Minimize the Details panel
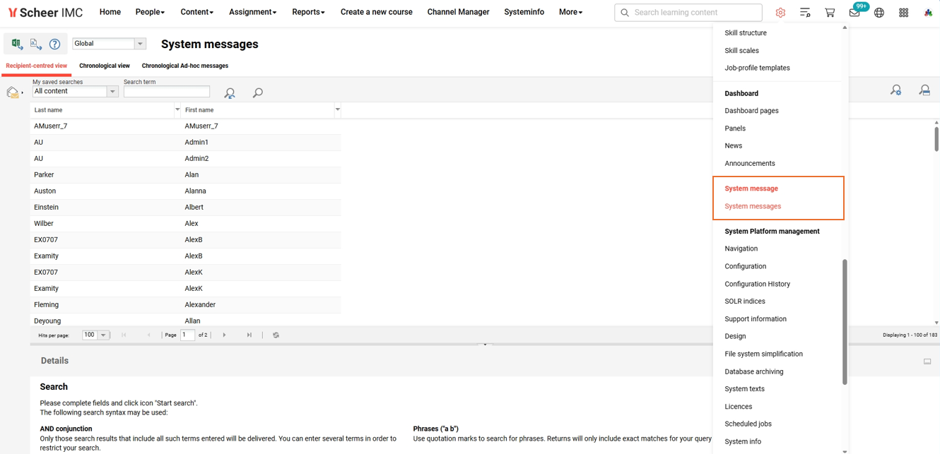This screenshot has width=940, height=454. (x=927, y=362)
